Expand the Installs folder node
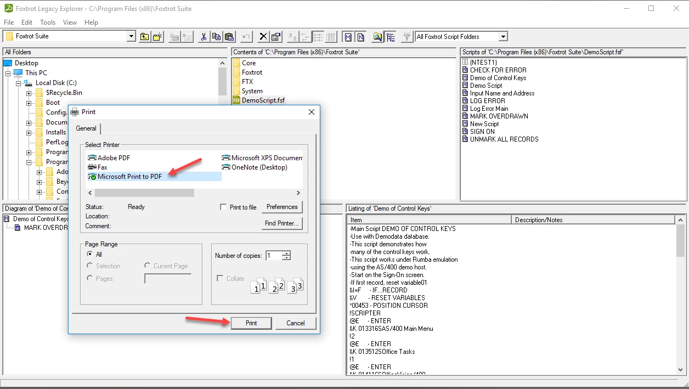This screenshot has height=389, width=689. click(29, 132)
